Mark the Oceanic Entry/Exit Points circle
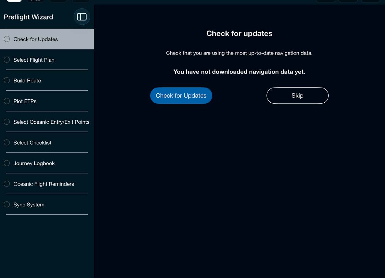The image size is (385, 278). (x=7, y=122)
